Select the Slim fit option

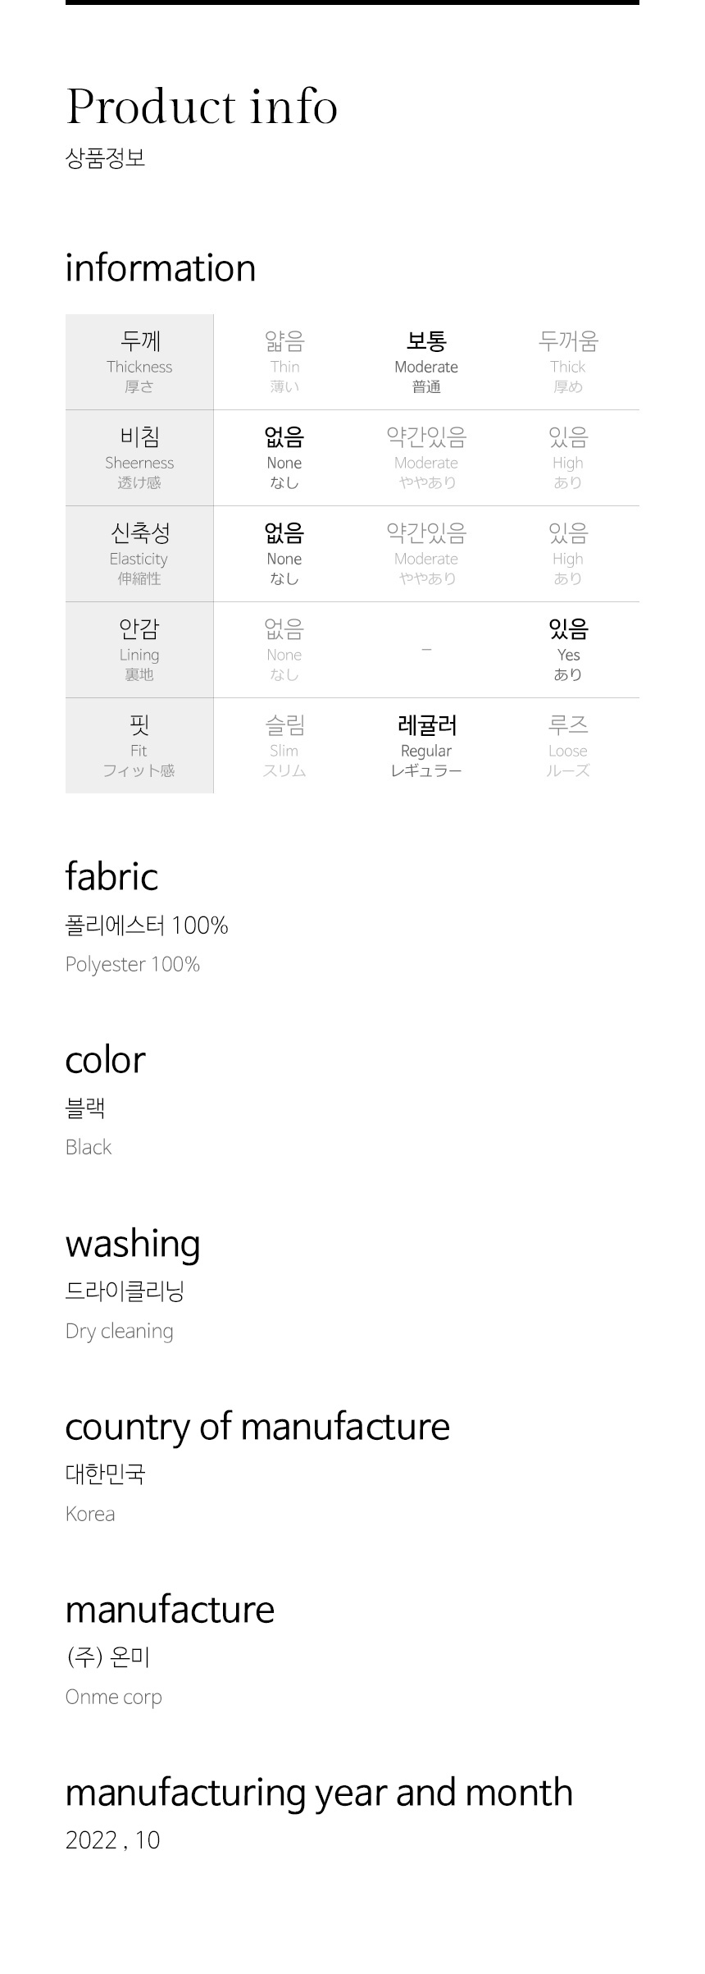tap(284, 746)
